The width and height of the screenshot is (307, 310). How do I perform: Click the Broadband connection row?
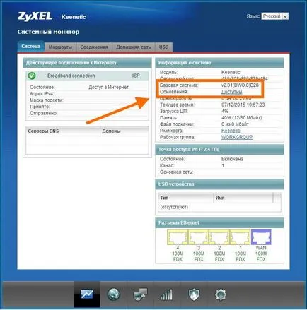pyautogui.click(x=87, y=76)
